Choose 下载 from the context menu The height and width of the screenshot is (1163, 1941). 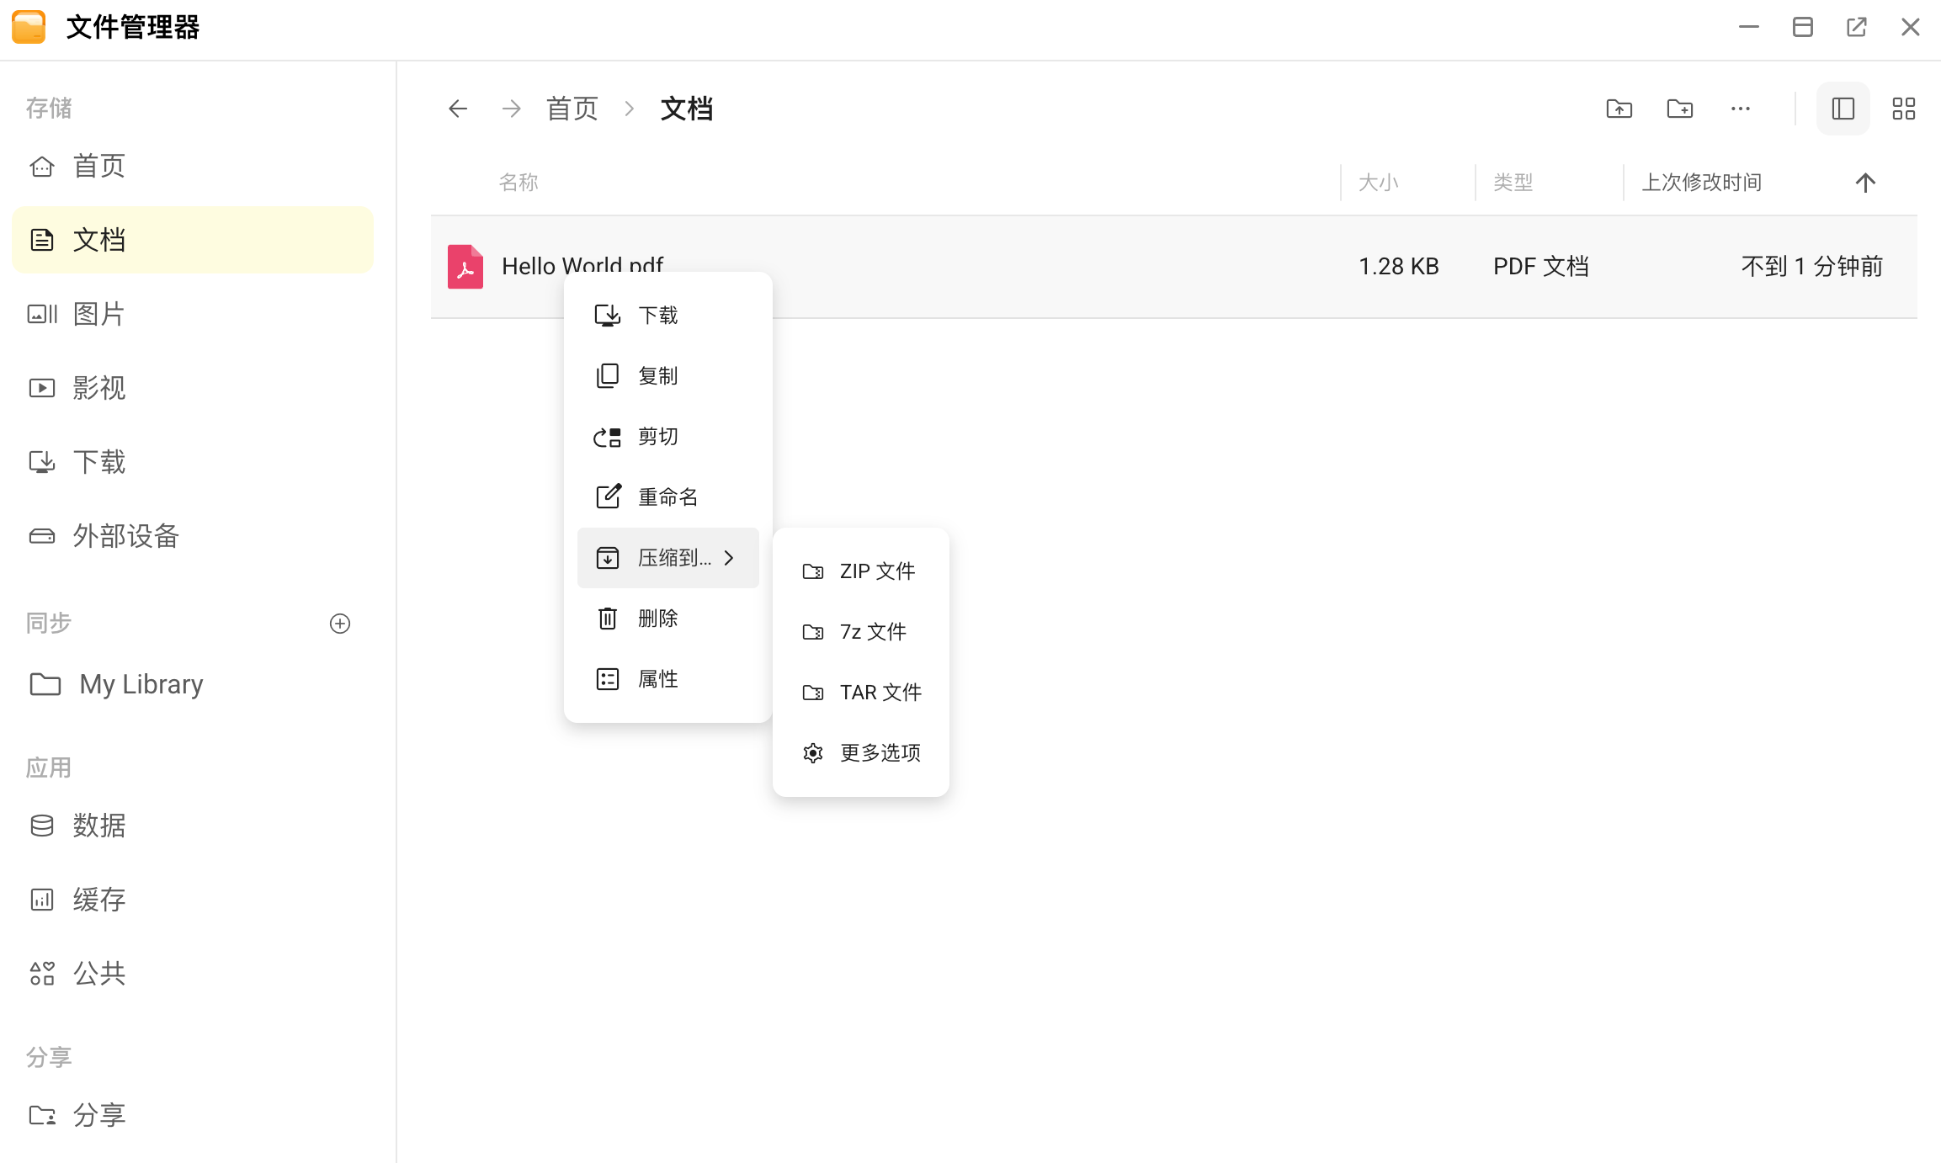pyautogui.click(x=668, y=316)
